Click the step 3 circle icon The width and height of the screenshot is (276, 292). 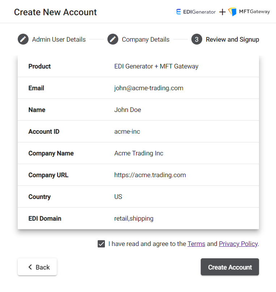(196, 39)
